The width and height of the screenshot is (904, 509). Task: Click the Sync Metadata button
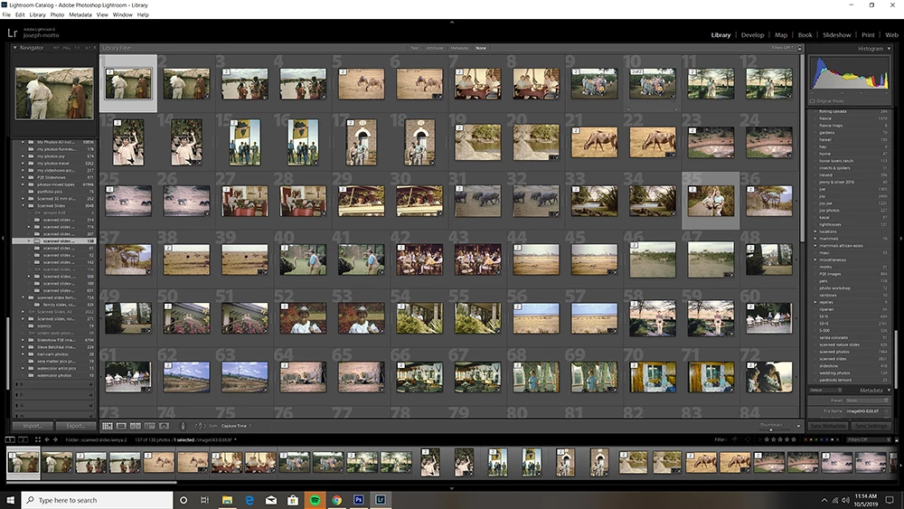point(828,426)
